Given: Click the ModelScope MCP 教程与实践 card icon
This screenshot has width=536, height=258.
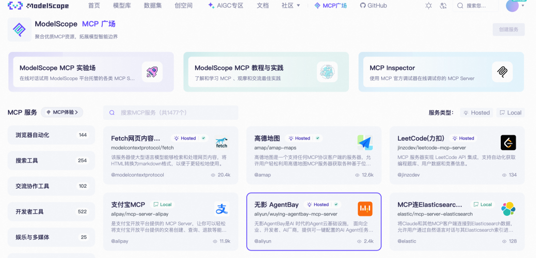Looking at the screenshot, I should click(327, 72).
